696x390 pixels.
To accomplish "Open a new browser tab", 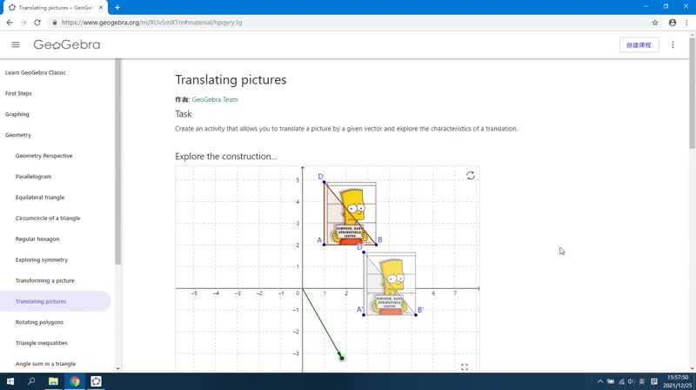I will click(x=117, y=7).
